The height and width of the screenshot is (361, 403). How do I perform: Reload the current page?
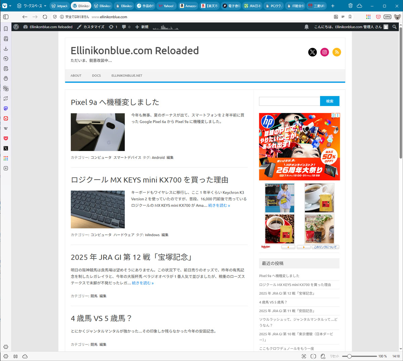45,17
